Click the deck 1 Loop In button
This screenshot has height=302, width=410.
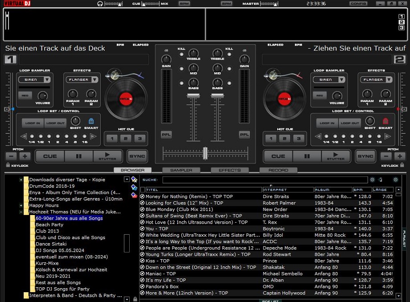tap(33, 123)
